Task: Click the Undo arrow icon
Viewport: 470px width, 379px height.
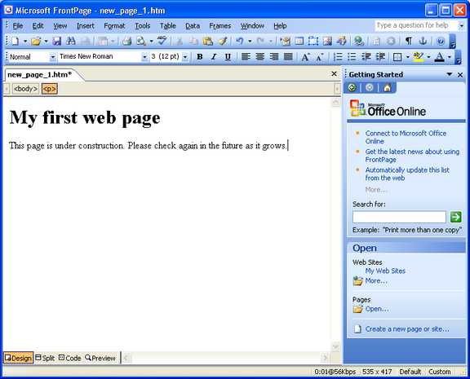Action: pyautogui.click(x=239, y=41)
